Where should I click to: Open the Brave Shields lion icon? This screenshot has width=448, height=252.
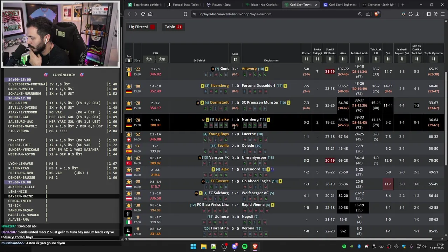pyautogui.click(x=377, y=14)
